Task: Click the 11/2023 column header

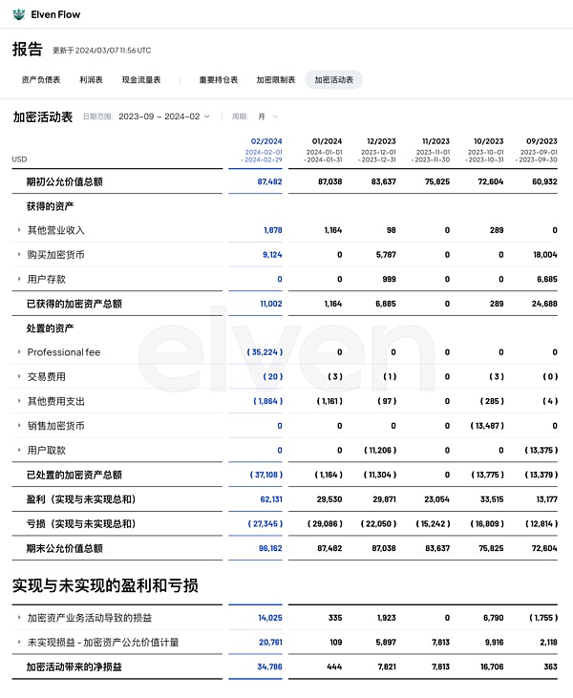Action: coord(435,141)
